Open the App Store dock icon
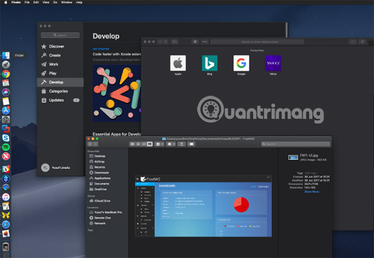Viewport: 374px width, 258px height. point(6,110)
